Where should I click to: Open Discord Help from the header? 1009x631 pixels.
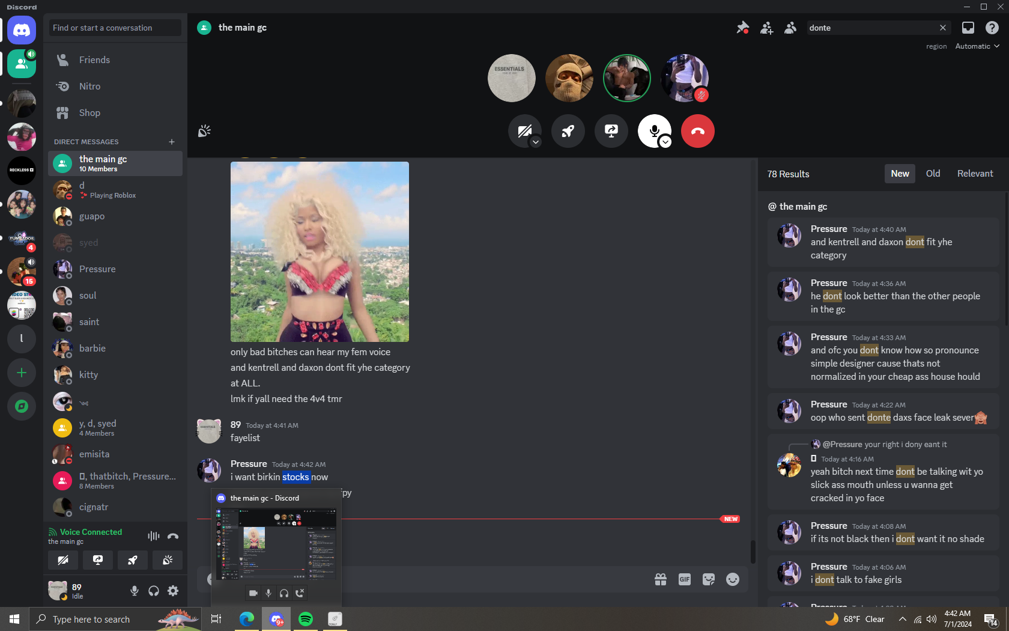992,28
